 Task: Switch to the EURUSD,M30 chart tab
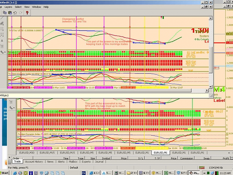27,153
